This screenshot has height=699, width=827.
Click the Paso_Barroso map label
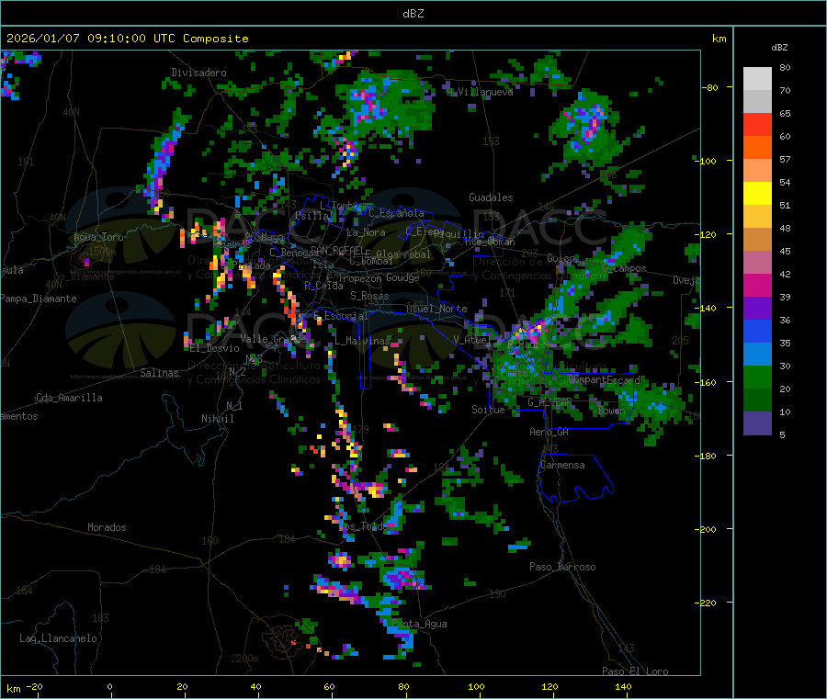coord(562,567)
